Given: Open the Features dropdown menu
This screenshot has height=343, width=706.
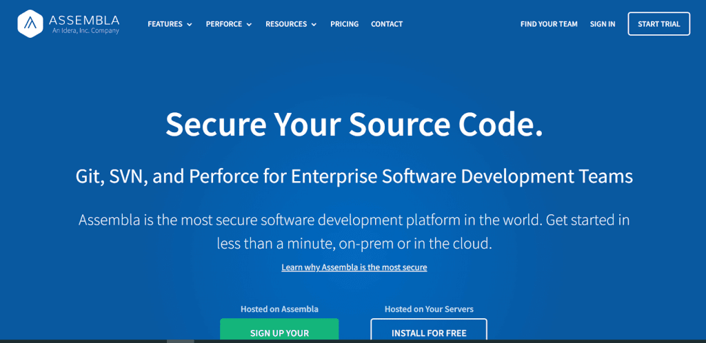Looking at the screenshot, I should 170,24.
